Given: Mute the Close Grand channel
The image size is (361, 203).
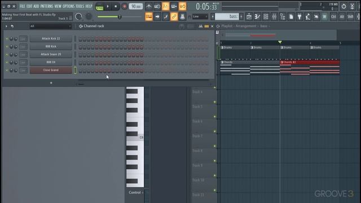Looking at the screenshot, I should coord(7,70).
